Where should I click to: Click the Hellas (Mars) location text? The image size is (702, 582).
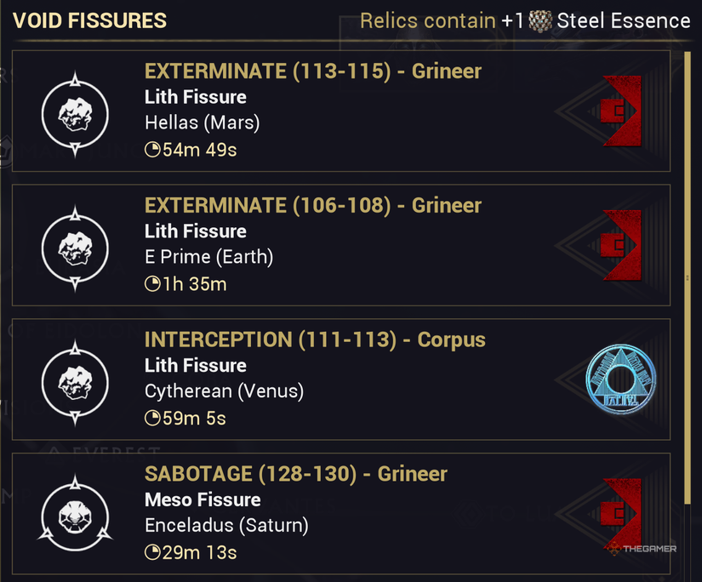(202, 123)
